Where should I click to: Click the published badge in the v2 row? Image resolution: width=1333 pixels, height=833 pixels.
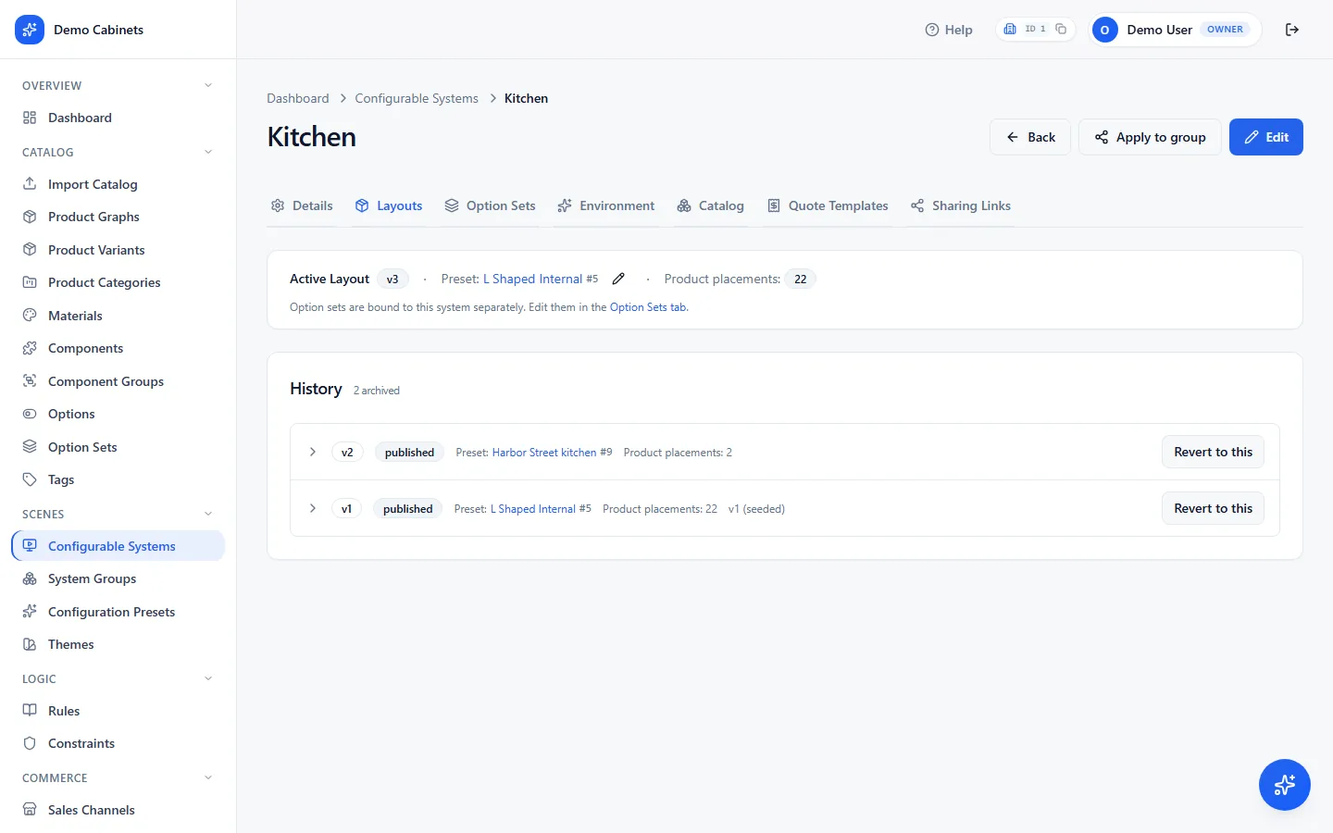pyautogui.click(x=409, y=453)
